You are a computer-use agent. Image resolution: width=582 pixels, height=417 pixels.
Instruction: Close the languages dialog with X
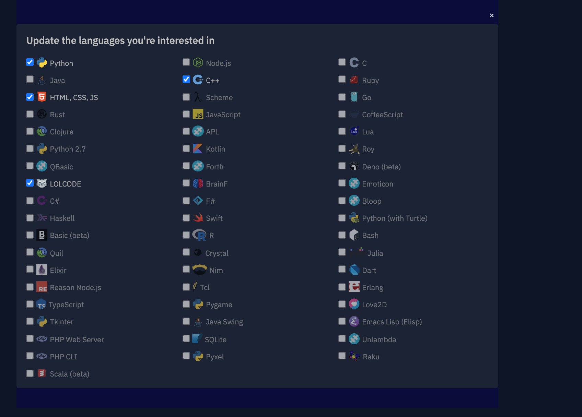point(492,15)
